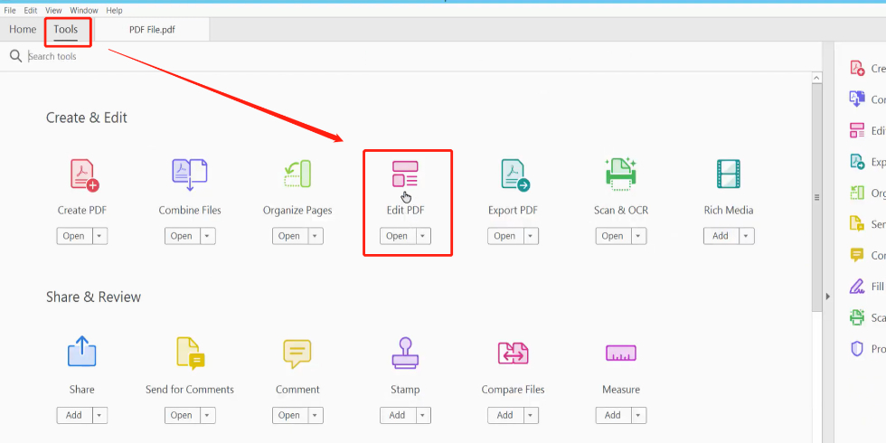Image resolution: width=886 pixels, height=443 pixels.
Task: Select the Export PDF icon
Action: coord(514,174)
